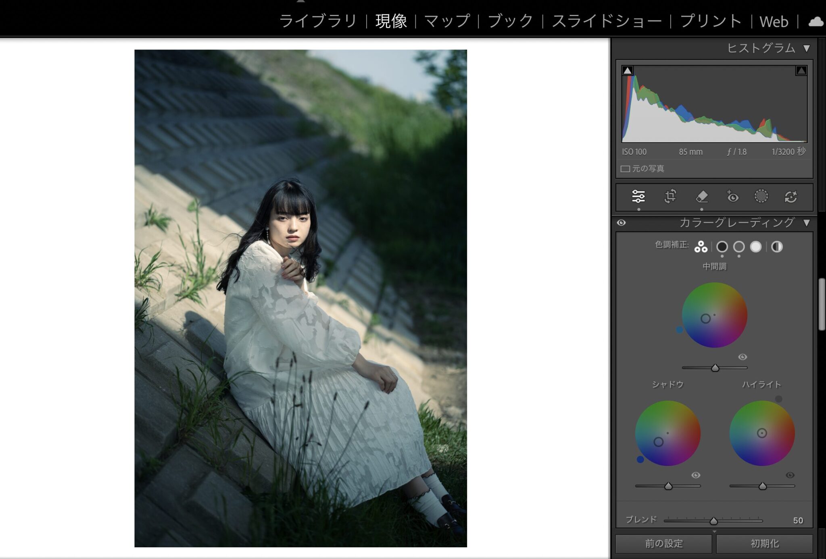
Task: Collapse the ヒストグラム panel
Action: 806,48
